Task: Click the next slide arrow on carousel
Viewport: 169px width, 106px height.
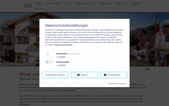Action: [167, 39]
